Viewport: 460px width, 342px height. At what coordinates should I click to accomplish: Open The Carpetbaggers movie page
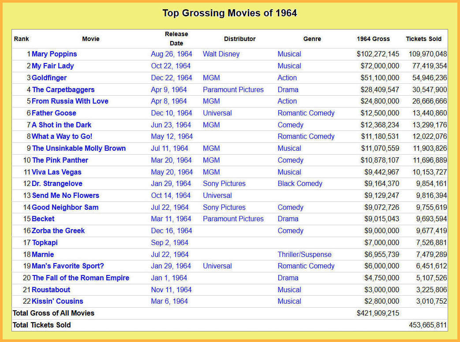(64, 89)
